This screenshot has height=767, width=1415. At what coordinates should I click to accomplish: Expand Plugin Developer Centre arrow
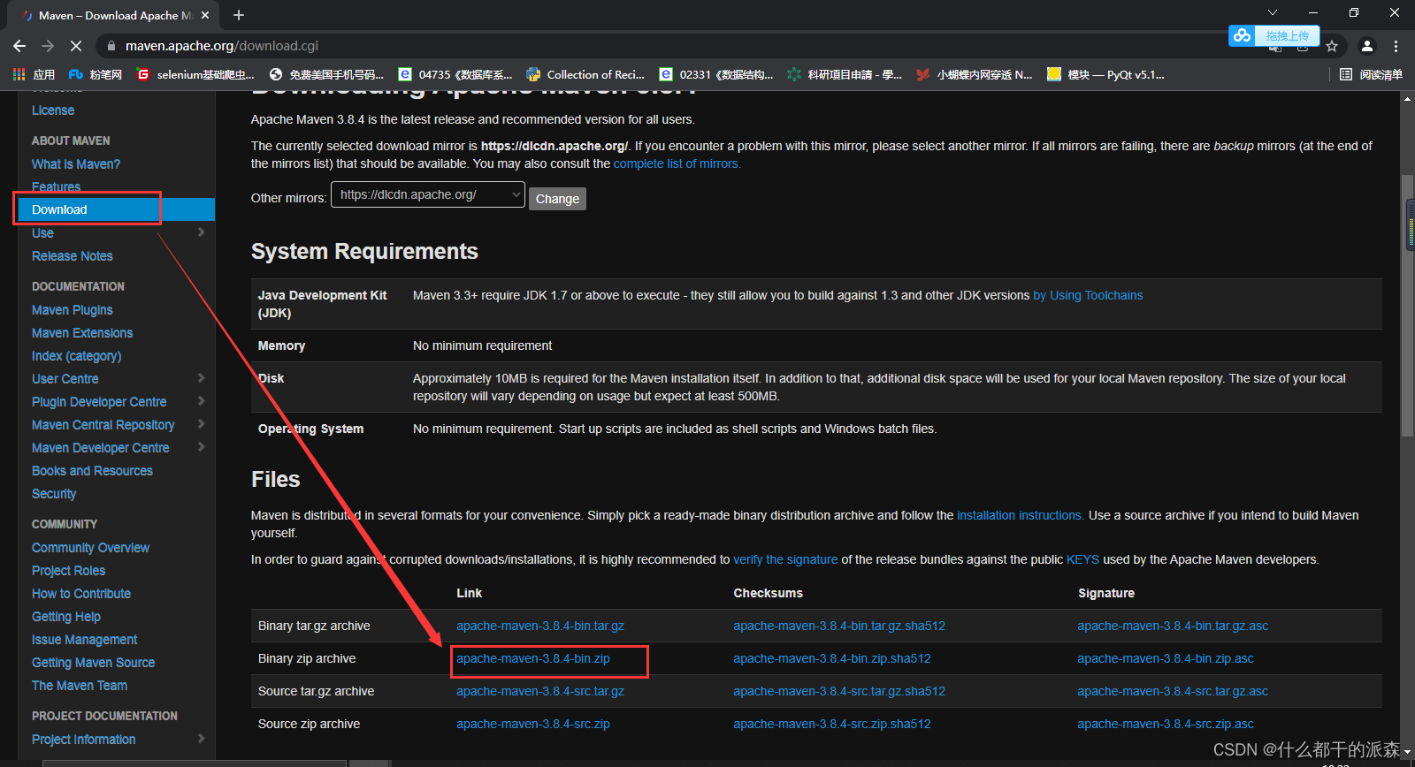pyautogui.click(x=202, y=401)
